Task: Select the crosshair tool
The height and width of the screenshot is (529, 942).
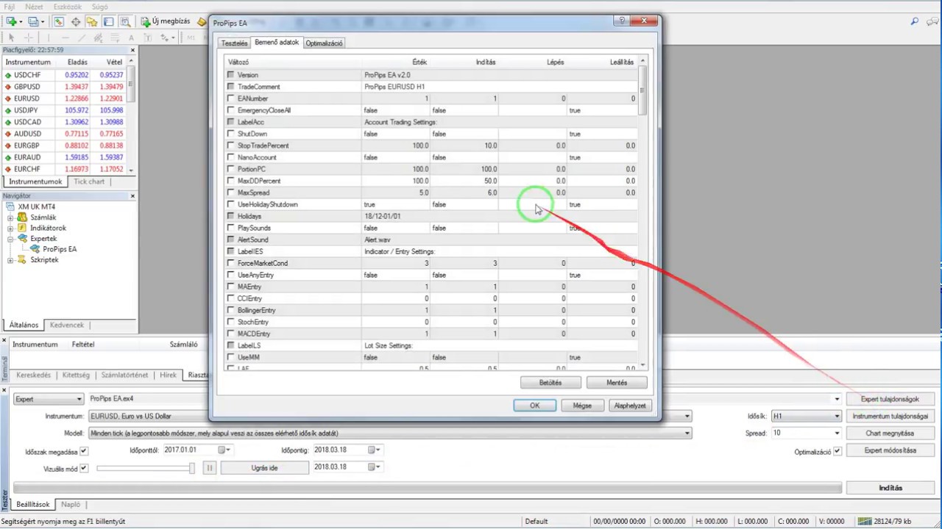Action: [29, 37]
